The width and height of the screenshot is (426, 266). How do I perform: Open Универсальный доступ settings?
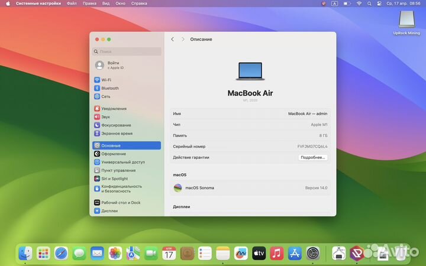[x=127, y=162]
